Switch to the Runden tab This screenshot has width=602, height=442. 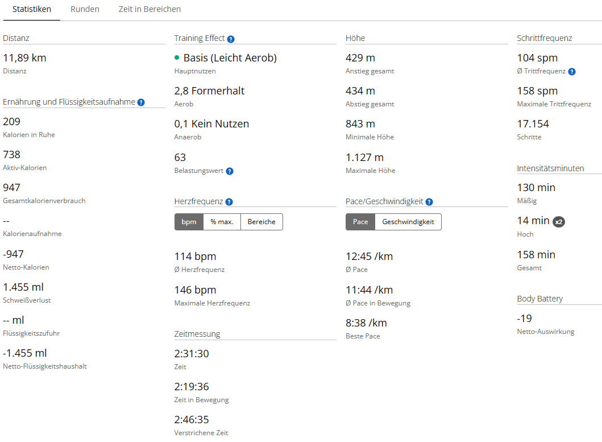pyautogui.click(x=85, y=9)
